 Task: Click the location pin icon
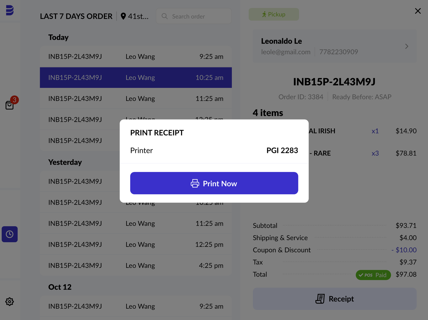point(123,16)
